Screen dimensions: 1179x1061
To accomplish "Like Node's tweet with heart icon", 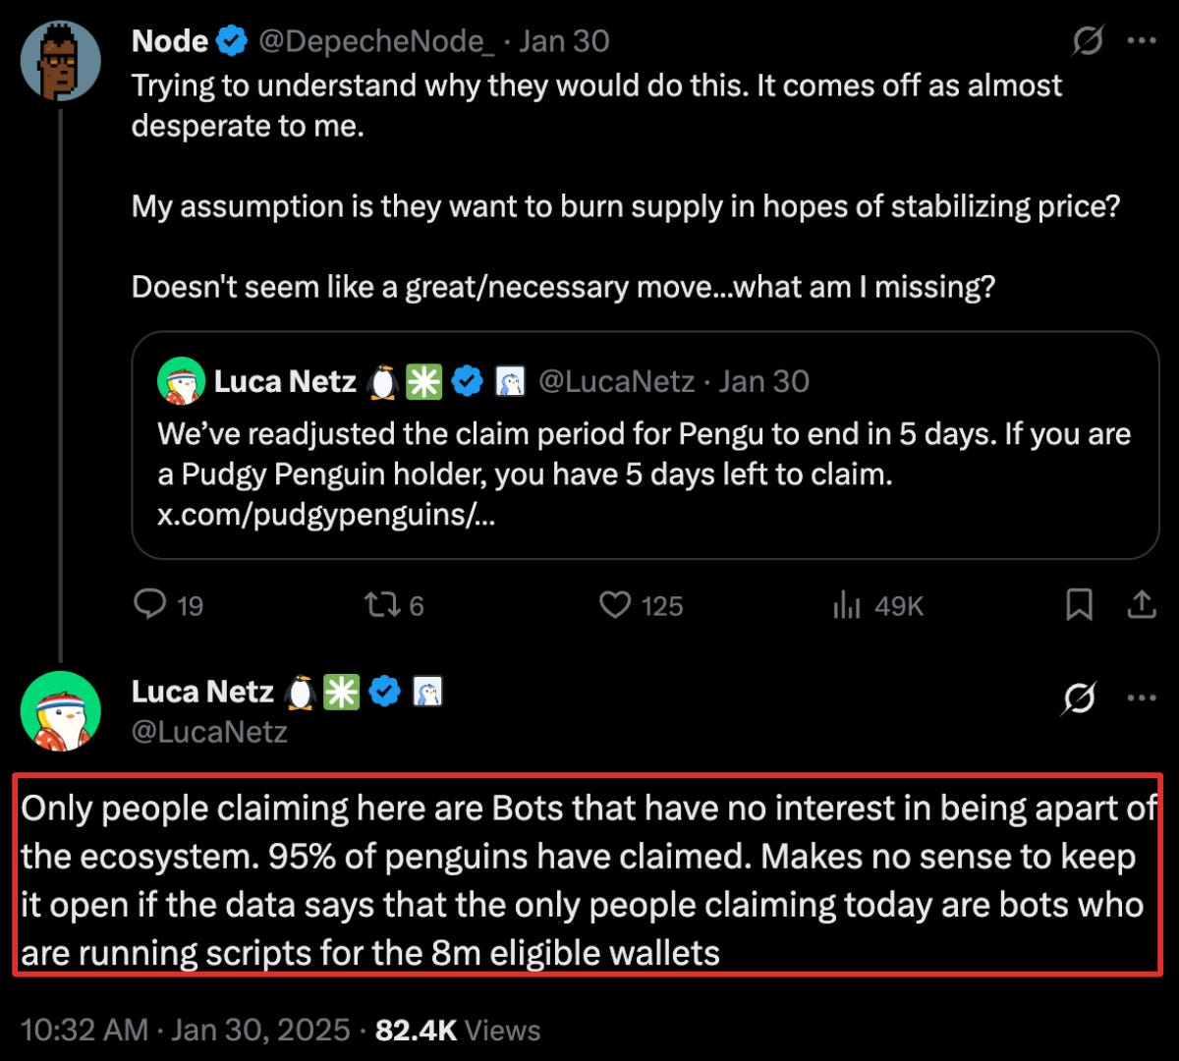I will point(615,604).
